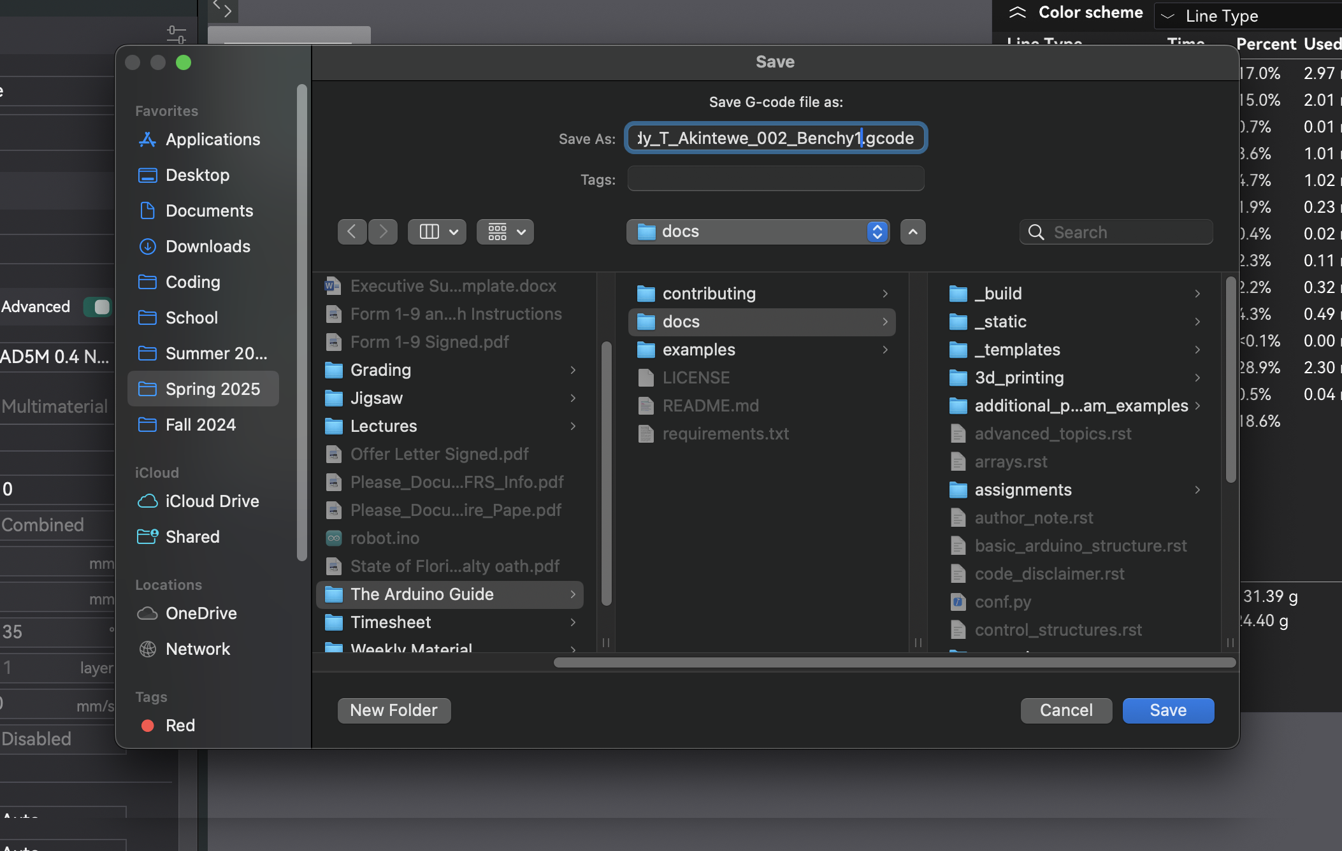
Task: Expand the _templates folder
Action: 1197,350
